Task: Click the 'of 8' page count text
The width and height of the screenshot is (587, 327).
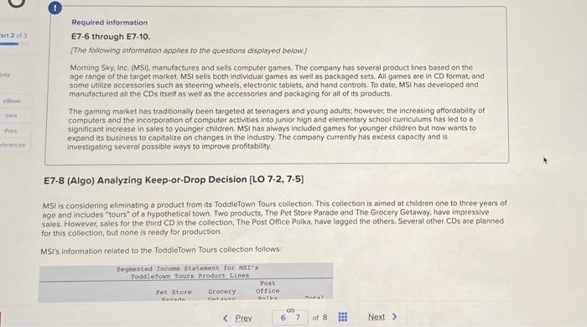Action: [x=319, y=318]
